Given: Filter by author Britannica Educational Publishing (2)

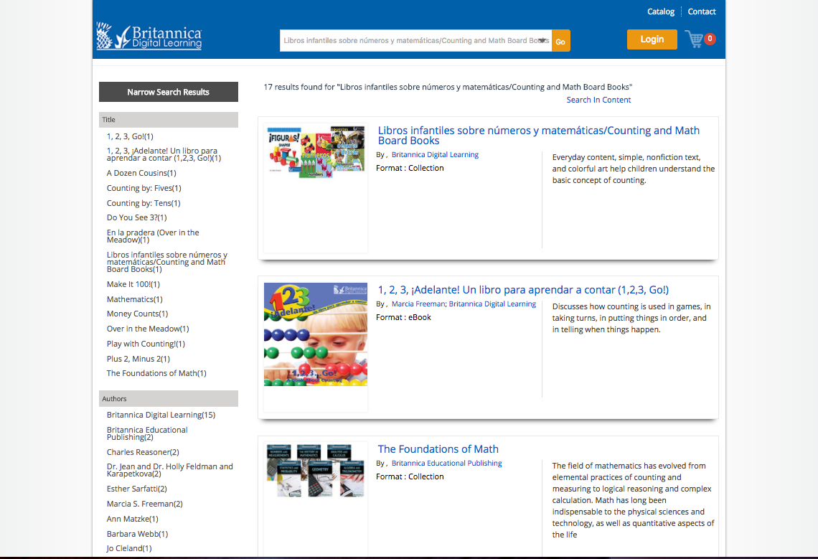Looking at the screenshot, I should pyautogui.click(x=147, y=433).
